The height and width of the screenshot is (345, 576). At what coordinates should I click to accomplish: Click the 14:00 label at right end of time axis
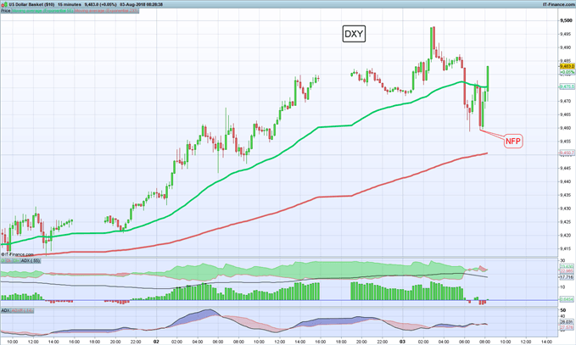[x=546, y=342]
